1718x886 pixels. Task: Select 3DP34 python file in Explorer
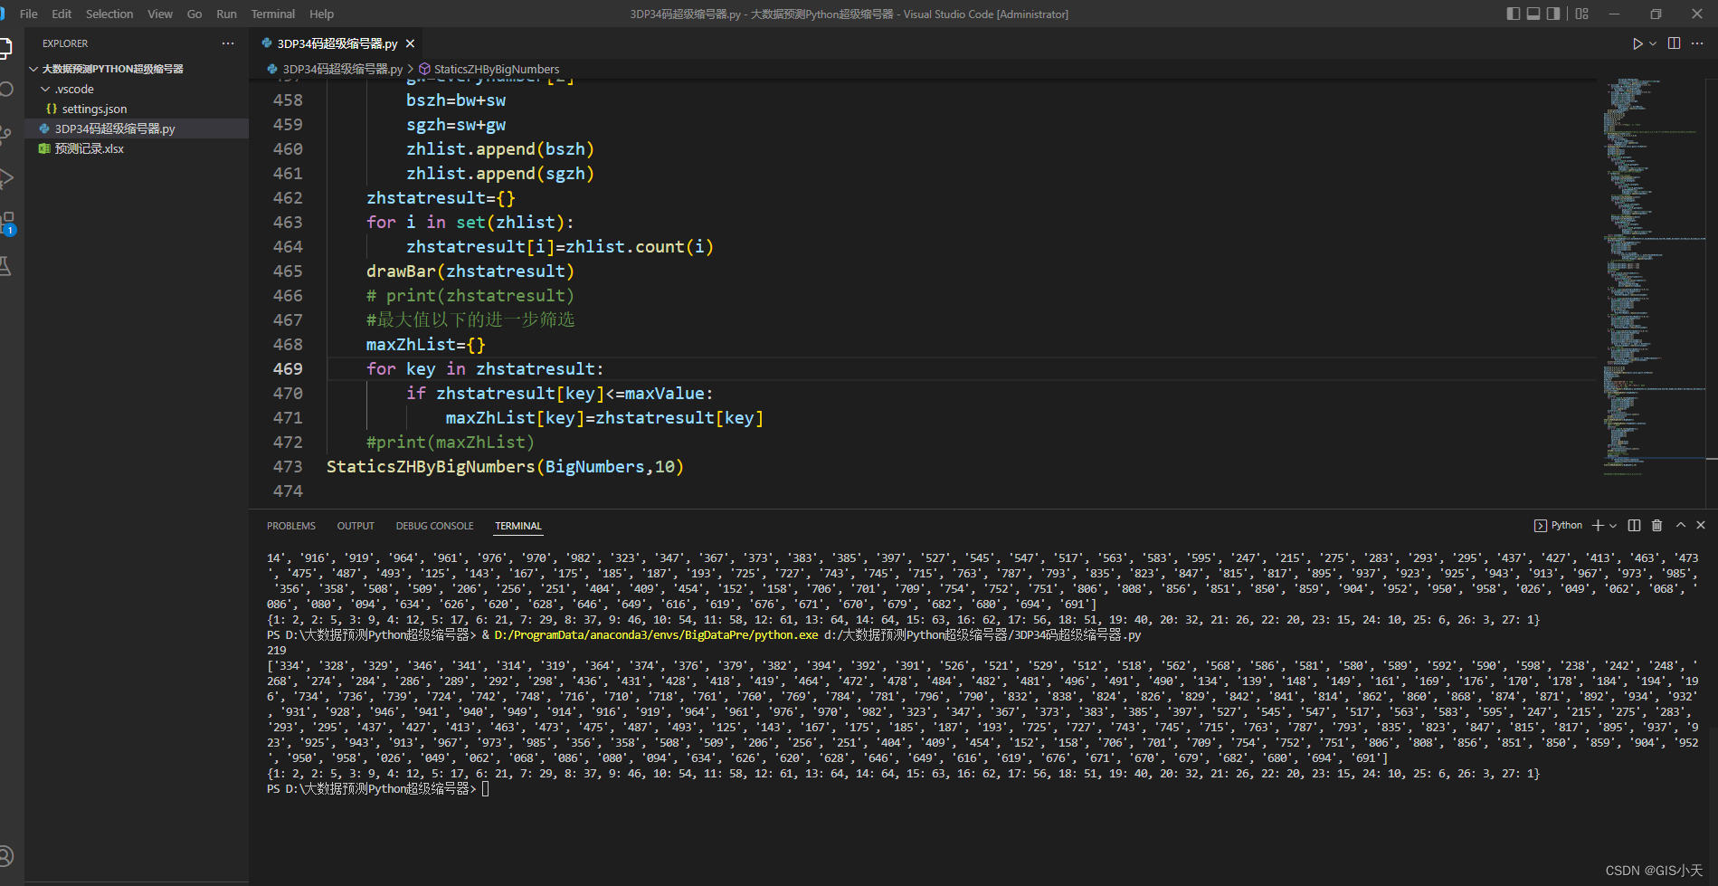click(136, 129)
